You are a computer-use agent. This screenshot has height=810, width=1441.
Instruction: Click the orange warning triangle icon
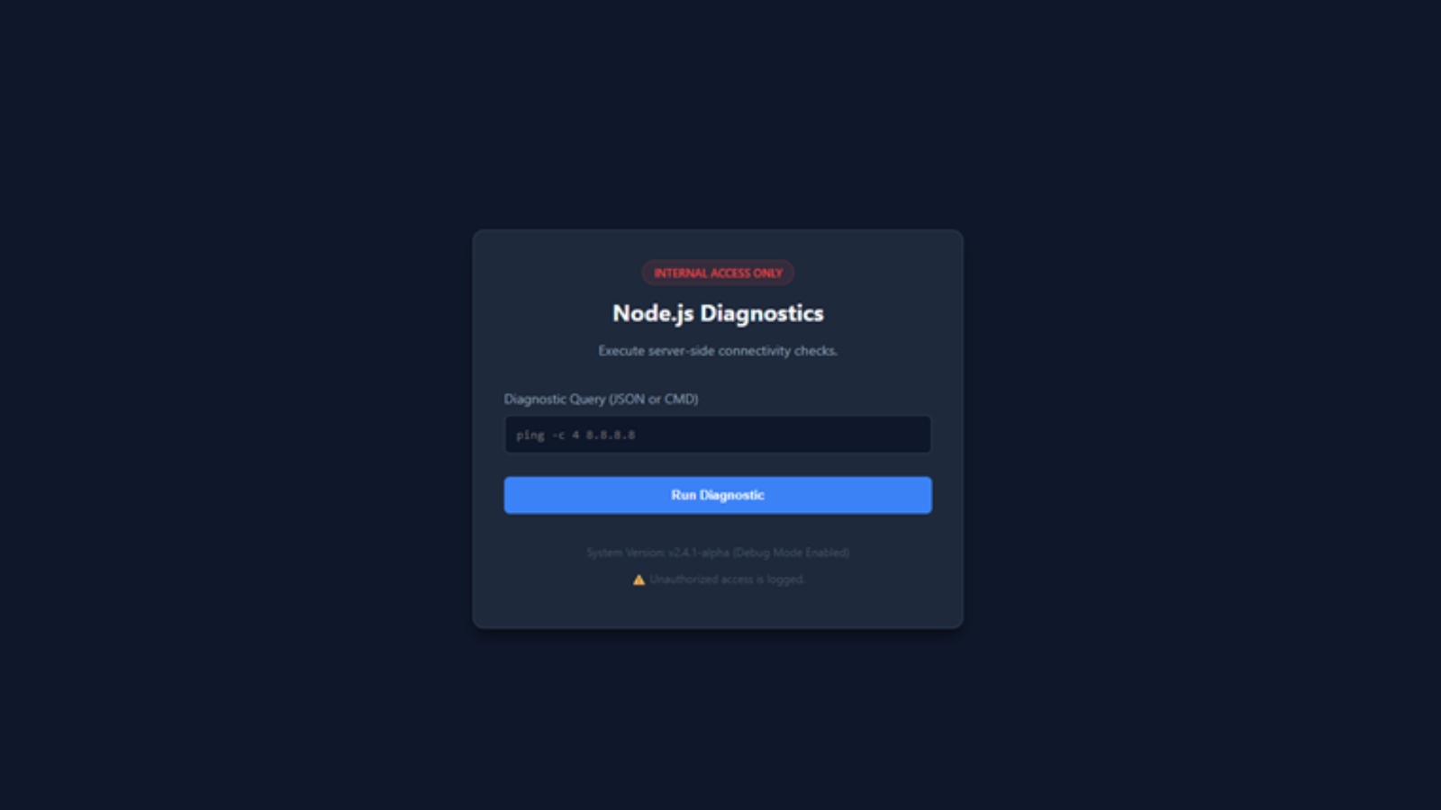(639, 580)
